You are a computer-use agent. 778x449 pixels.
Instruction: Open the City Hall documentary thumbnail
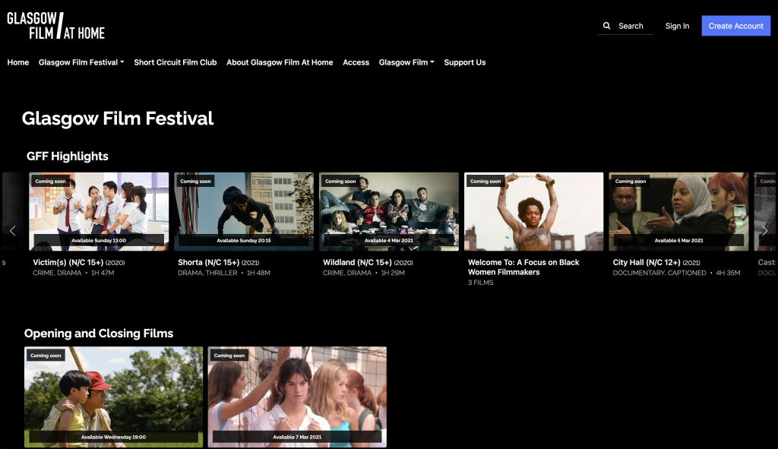point(678,211)
